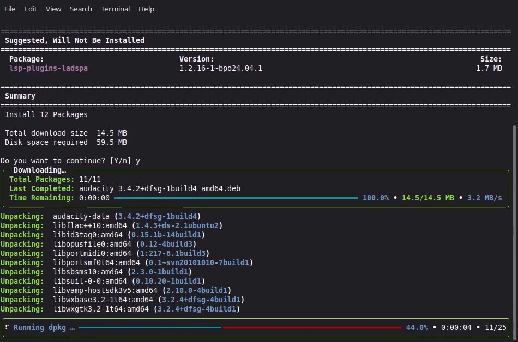518x342 pixels.
Task: Click the spinner icon beside Running dpkg
Action: pyautogui.click(x=7, y=327)
